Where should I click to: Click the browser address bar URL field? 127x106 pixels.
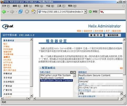click(x=62, y=12)
